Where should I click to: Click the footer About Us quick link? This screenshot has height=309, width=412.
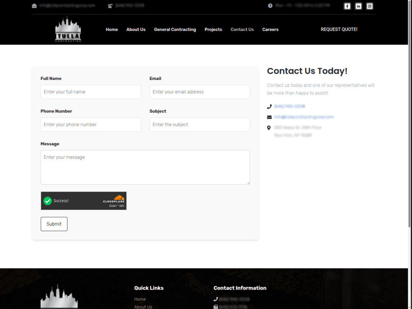[x=143, y=307]
